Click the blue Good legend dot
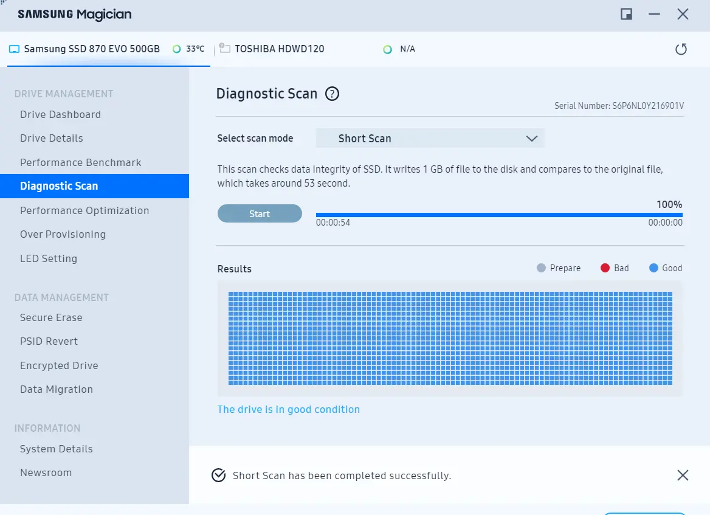 click(x=653, y=268)
